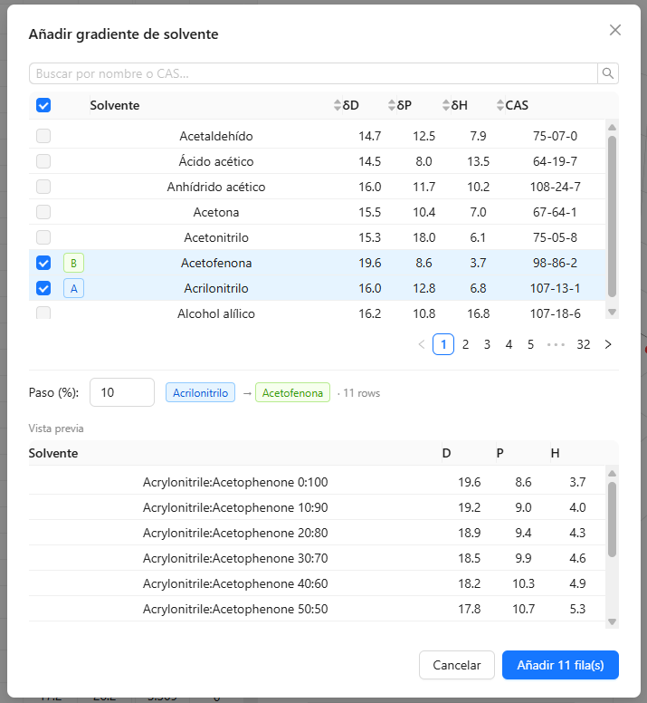
Task: Check the Acetonitrilo checkbox
Action: pos(43,237)
